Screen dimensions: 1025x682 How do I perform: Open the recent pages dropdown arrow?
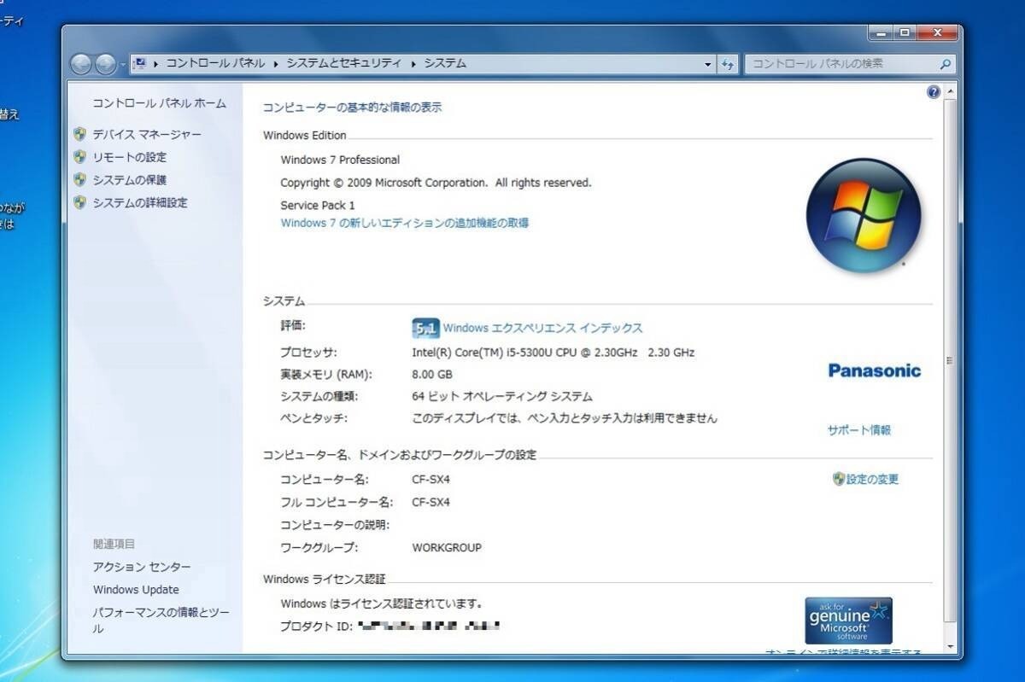click(123, 64)
